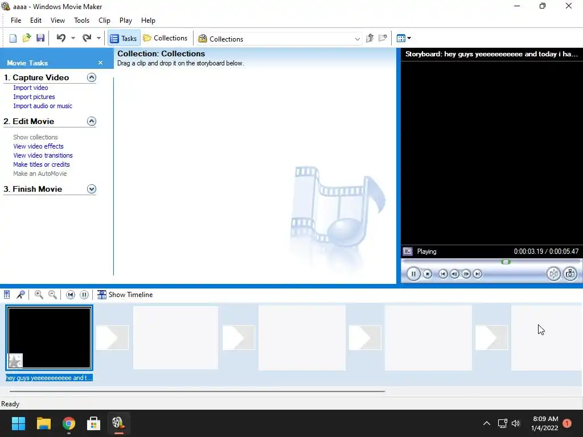Show hidden system tray icons
This screenshot has height=437, width=583.
(x=486, y=423)
